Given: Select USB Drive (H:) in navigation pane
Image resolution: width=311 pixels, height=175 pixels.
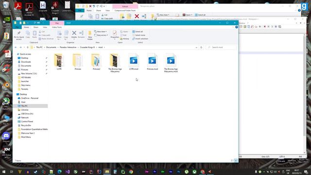Looking at the screenshot, I should click(x=27, y=114).
